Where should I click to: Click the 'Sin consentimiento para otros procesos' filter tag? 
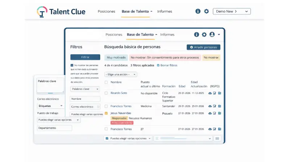pos(165,58)
